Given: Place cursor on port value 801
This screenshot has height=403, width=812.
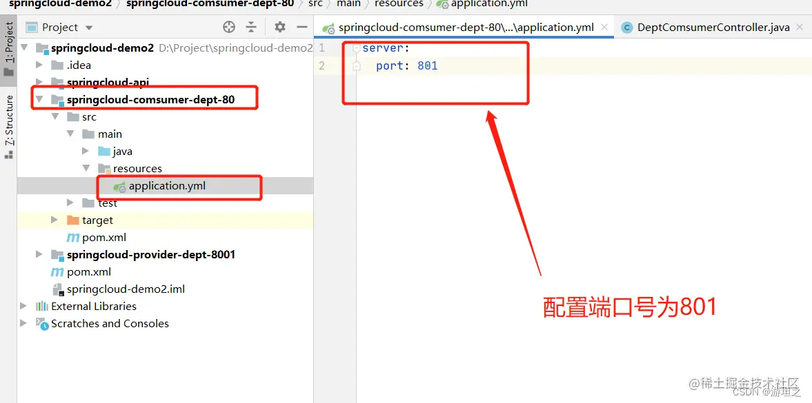Looking at the screenshot, I should [428, 65].
